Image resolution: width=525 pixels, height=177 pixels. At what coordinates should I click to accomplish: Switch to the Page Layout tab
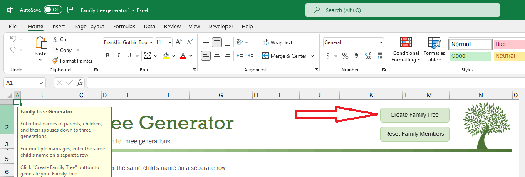89,26
